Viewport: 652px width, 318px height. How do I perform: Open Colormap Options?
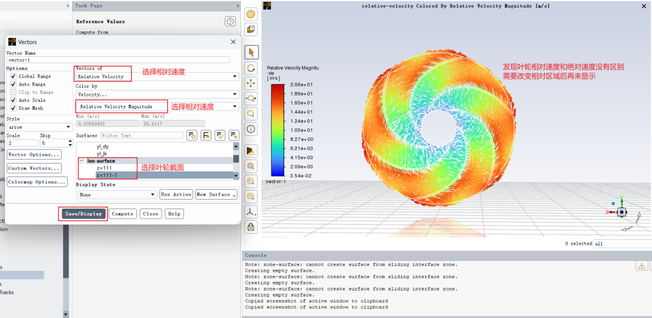coord(37,182)
